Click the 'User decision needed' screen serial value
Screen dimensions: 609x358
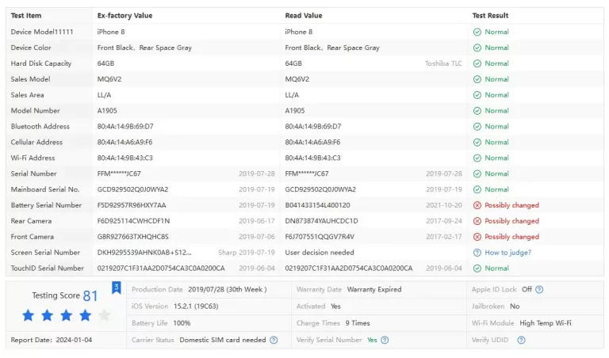[320, 253]
